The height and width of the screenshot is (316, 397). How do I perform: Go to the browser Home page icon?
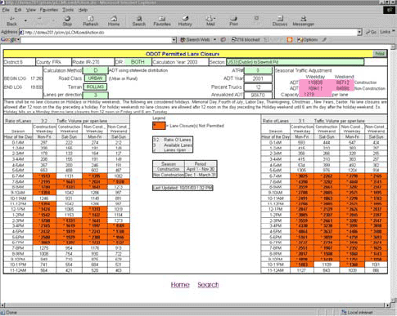point(114,21)
